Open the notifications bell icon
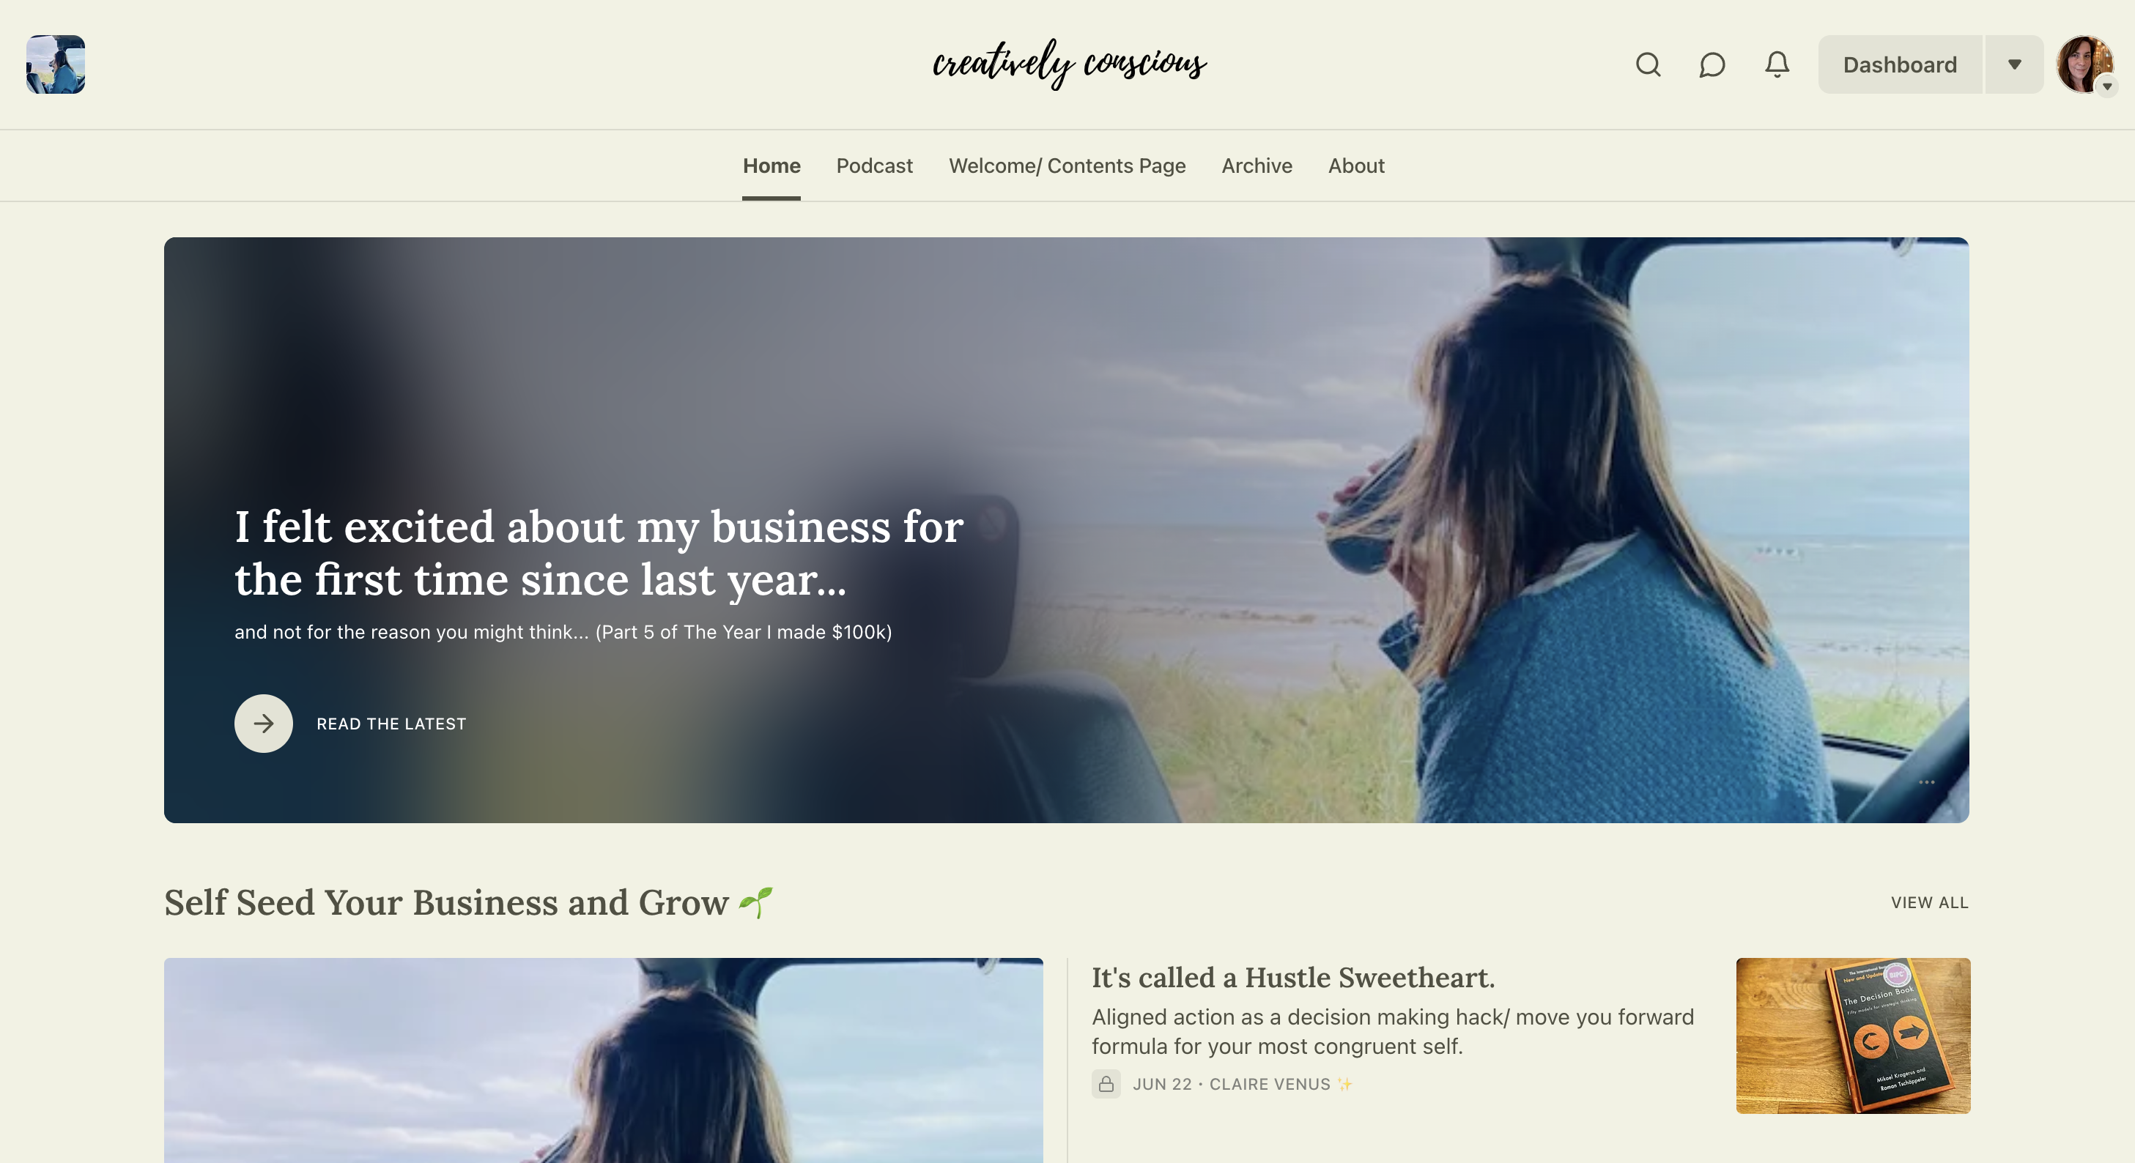Image resolution: width=2135 pixels, height=1163 pixels. pyautogui.click(x=1777, y=64)
